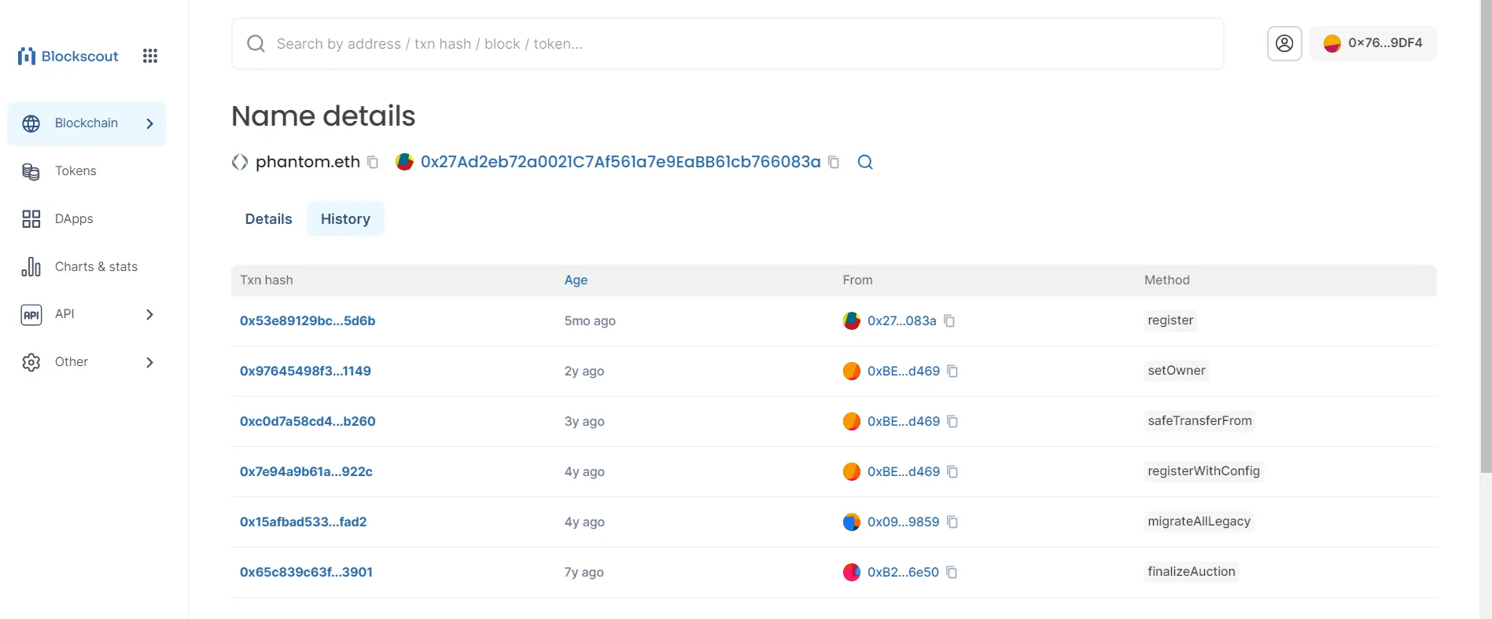The image size is (1492, 619).
Task: Click the lookup magnifier beside the address
Action: [865, 162]
